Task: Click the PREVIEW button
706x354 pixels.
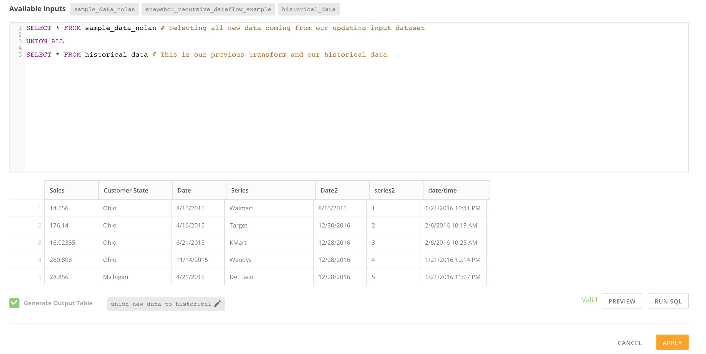Action: (622, 301)
